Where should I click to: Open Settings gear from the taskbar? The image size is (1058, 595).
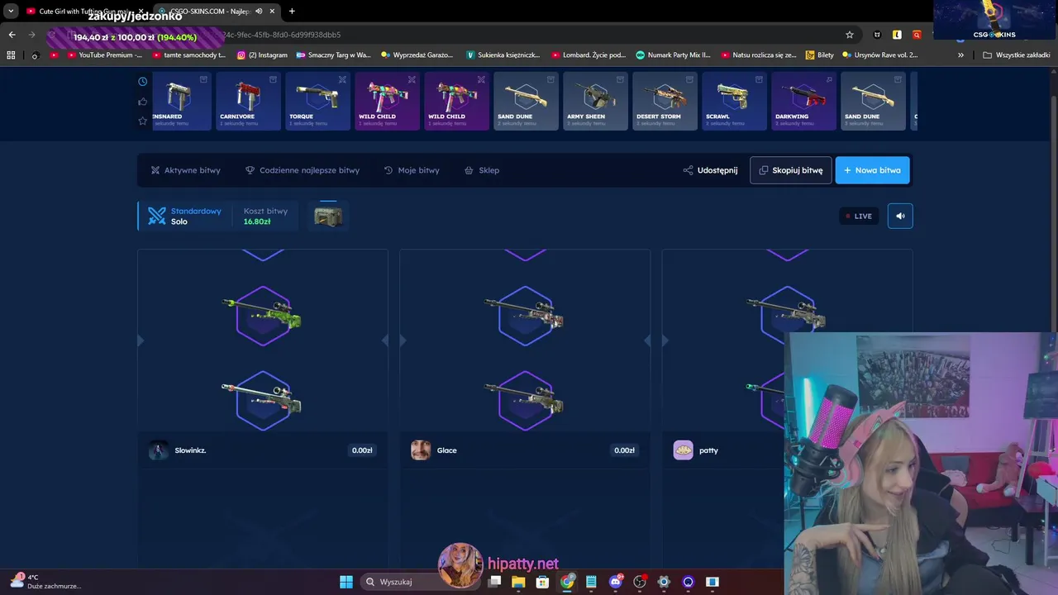[x=664, y=582]
